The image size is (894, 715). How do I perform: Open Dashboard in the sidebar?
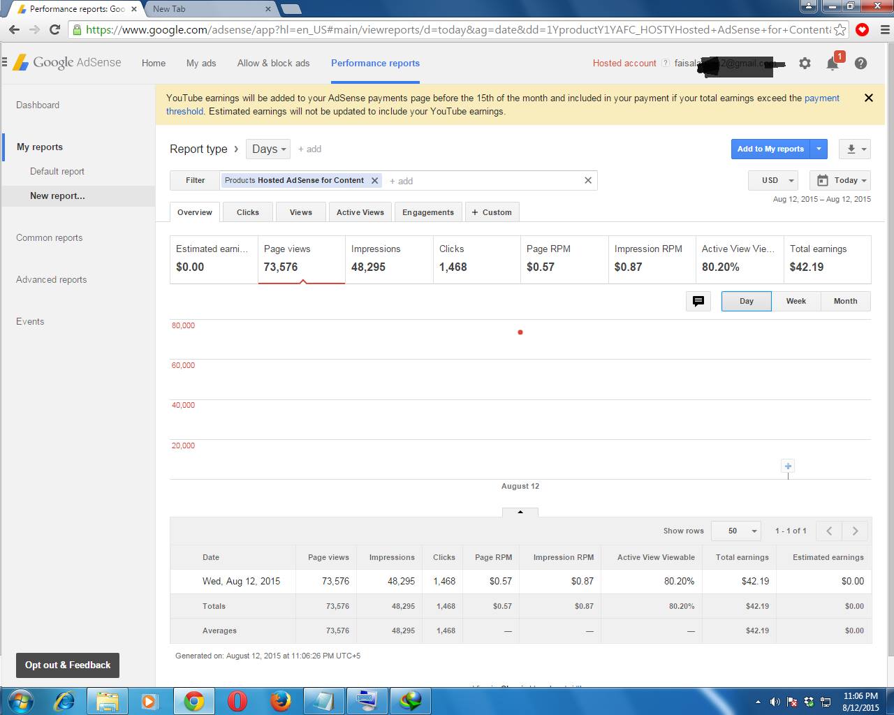pyautogui.click(x=38, y=105)
